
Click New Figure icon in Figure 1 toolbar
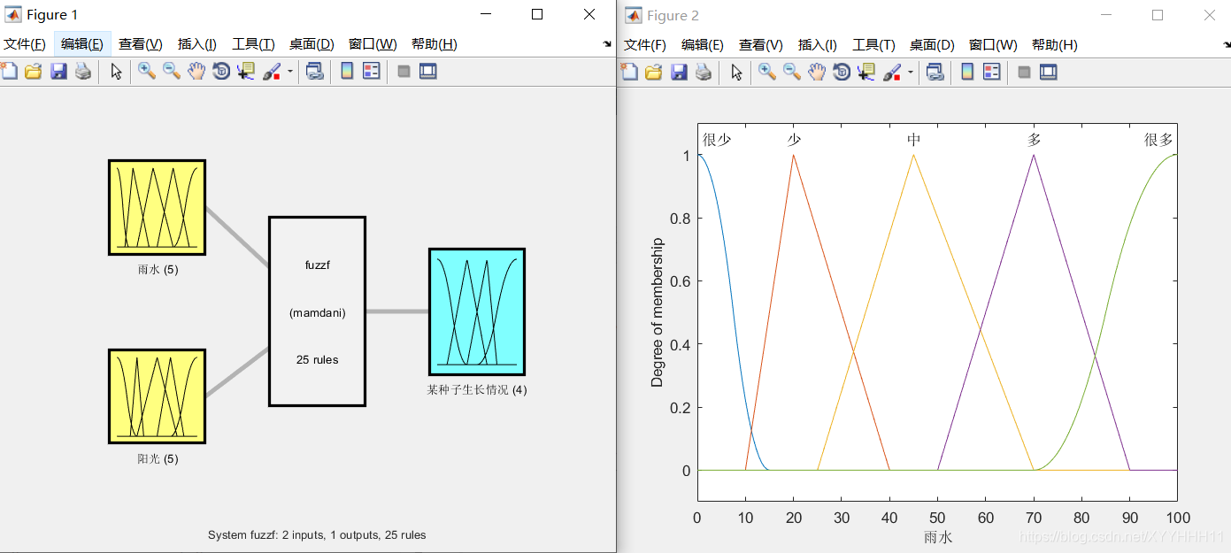[9, 72]
